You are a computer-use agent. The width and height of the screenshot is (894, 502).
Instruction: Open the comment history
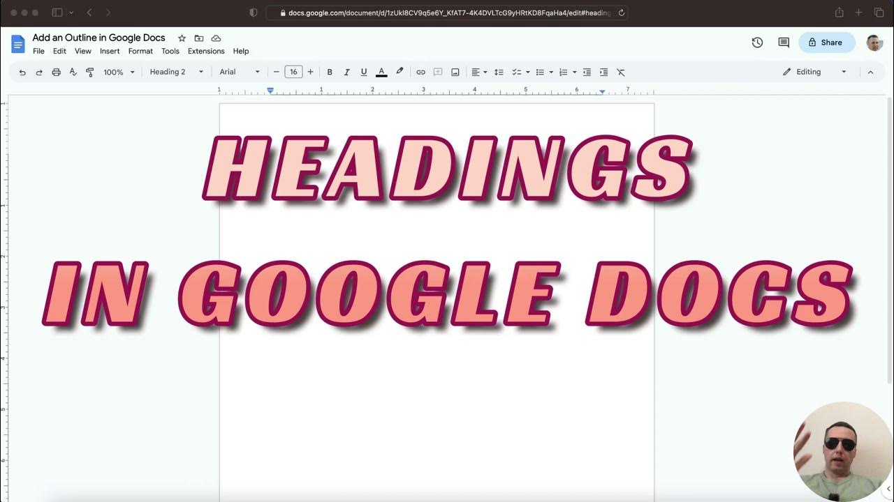click(x=784, y=43)
